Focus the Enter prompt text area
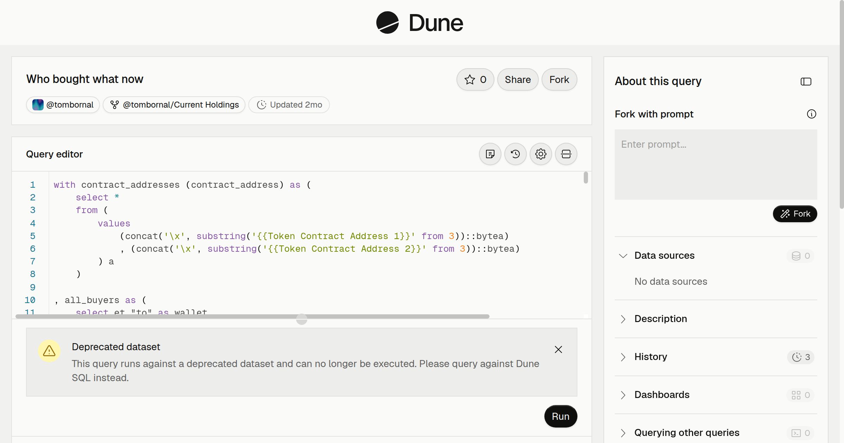Screen dimensions: 844x443 (716, 165)
